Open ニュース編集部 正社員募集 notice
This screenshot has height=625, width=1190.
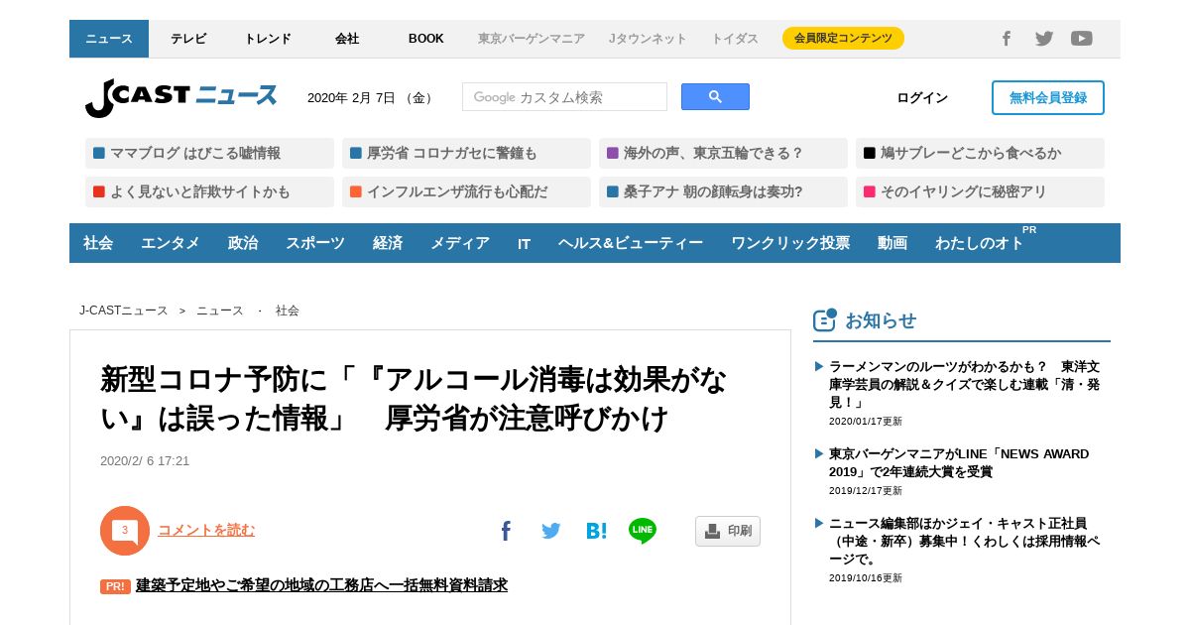[964, 541]
